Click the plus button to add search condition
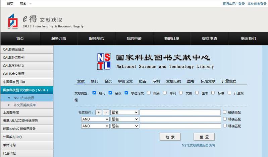This screenshot has width=268, height=157. 99,112
